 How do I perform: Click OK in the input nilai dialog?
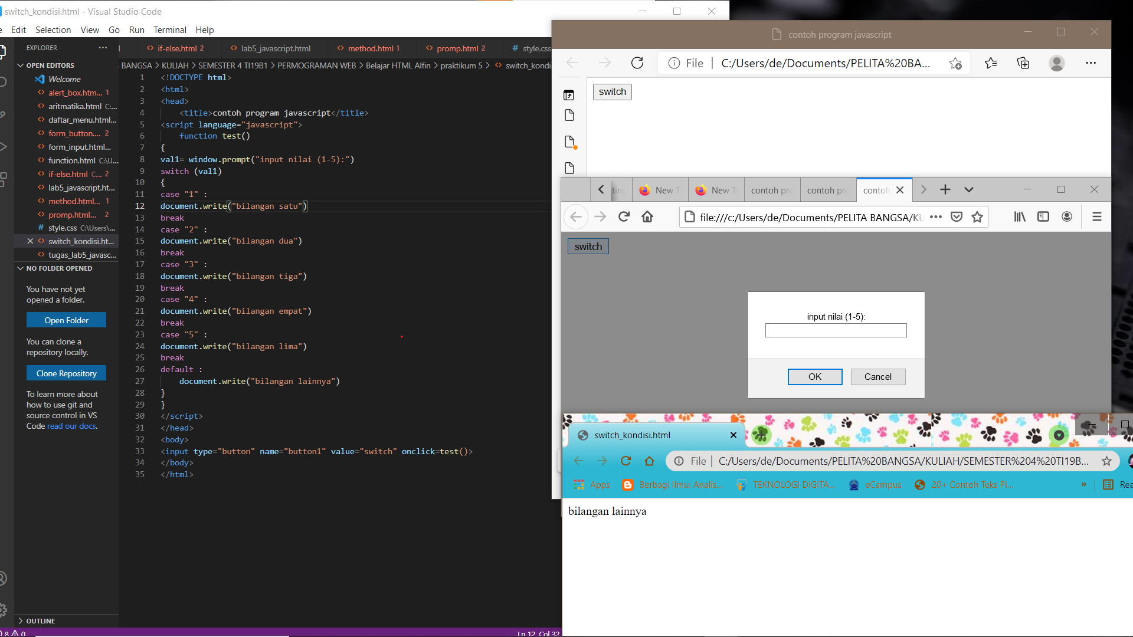click(x=814, y=376)
